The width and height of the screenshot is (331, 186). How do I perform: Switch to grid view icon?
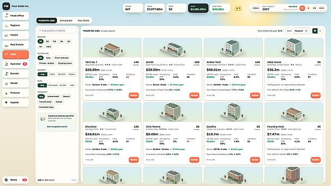pyautogui.click(x=315, y=31)
